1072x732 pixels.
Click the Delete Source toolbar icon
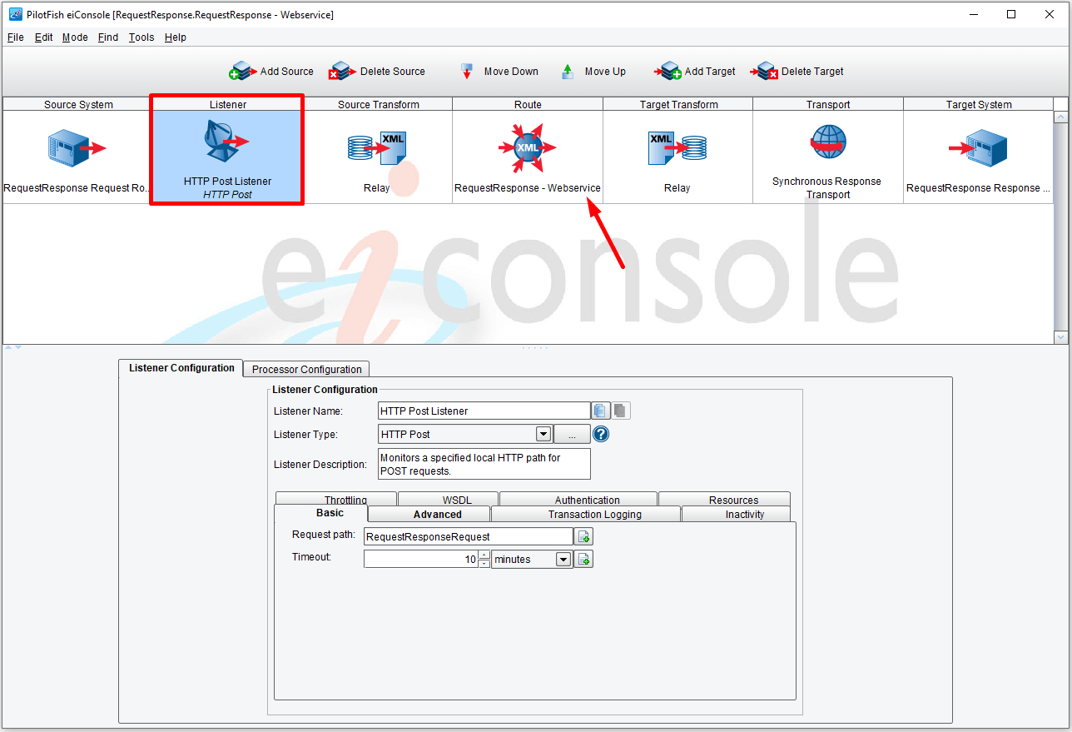coord(342,72)
